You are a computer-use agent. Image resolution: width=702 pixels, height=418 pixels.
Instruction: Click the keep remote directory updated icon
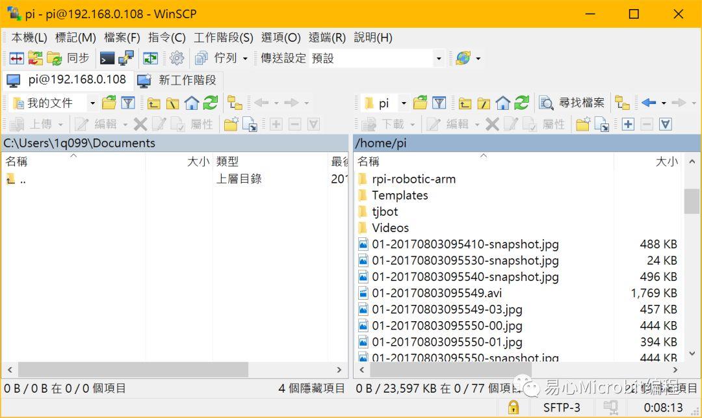[x=150, y=58]
